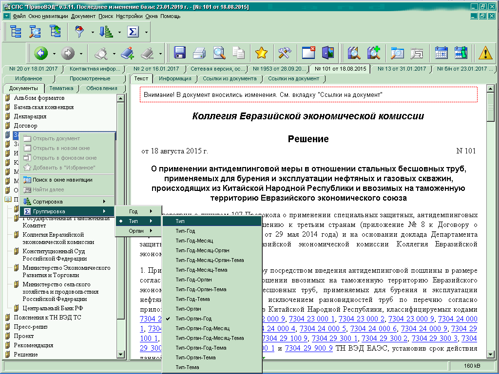This screenshot has width=499, height=374.
Task: Click the yellow star favorites icon
Action: pyautogui.click(x=261, y=53)
